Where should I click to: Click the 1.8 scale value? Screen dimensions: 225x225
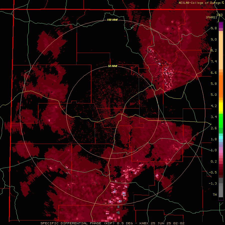pyautogui.click(x=214, y=139)
